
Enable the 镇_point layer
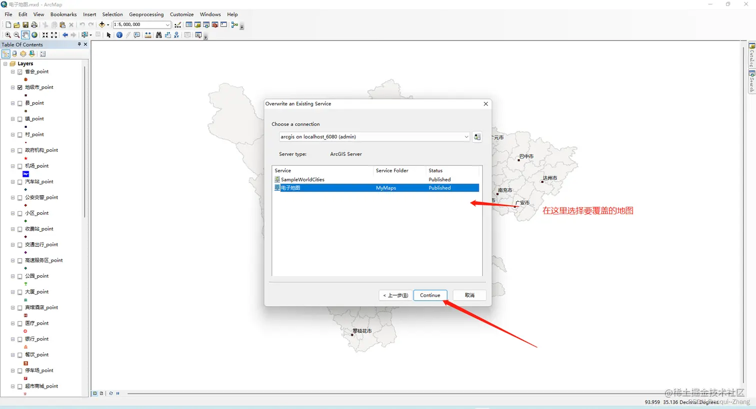point(20,119)
